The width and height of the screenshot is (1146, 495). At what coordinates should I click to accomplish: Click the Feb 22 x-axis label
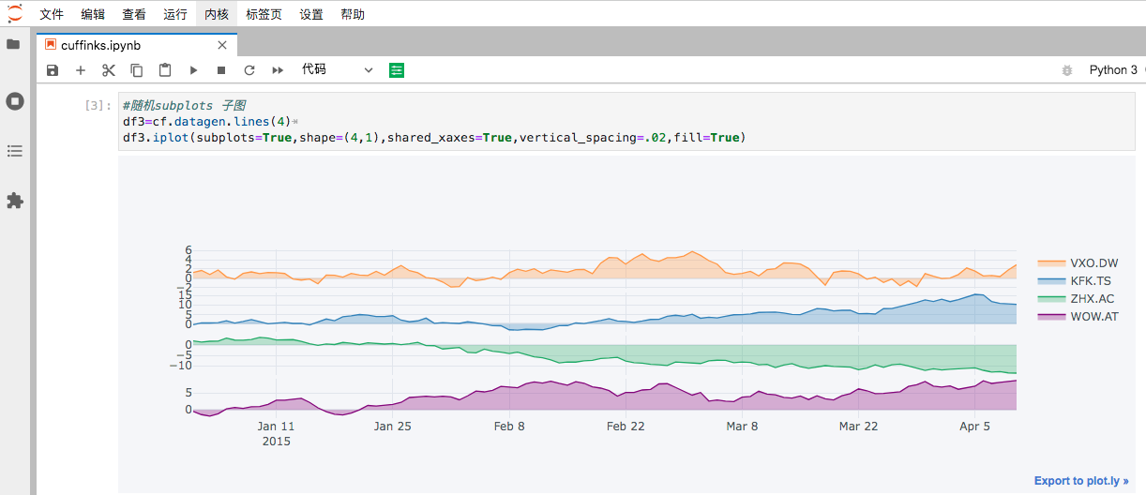coord(626,426)
